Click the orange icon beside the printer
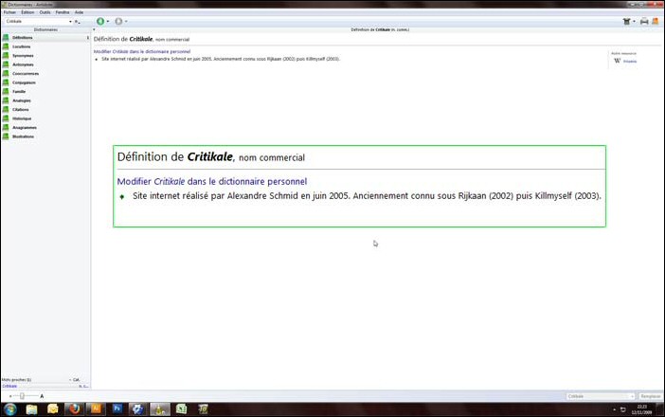 [656, 21]
